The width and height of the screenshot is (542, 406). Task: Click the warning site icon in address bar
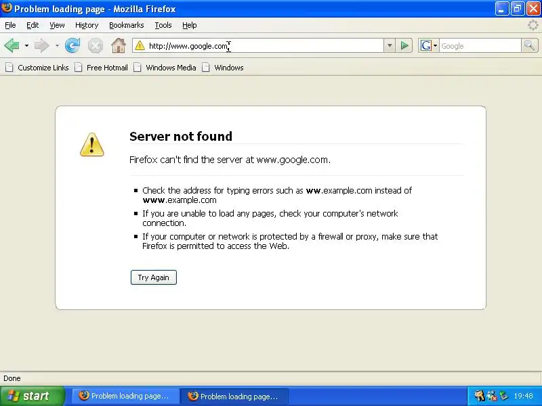tap(140, 45)
